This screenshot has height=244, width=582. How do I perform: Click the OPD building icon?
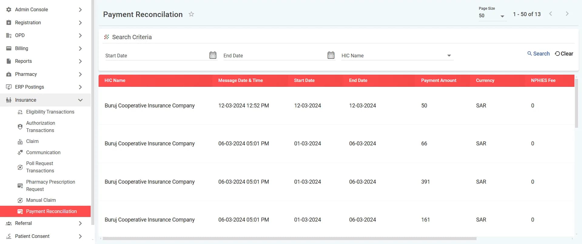tap(9, 36)
